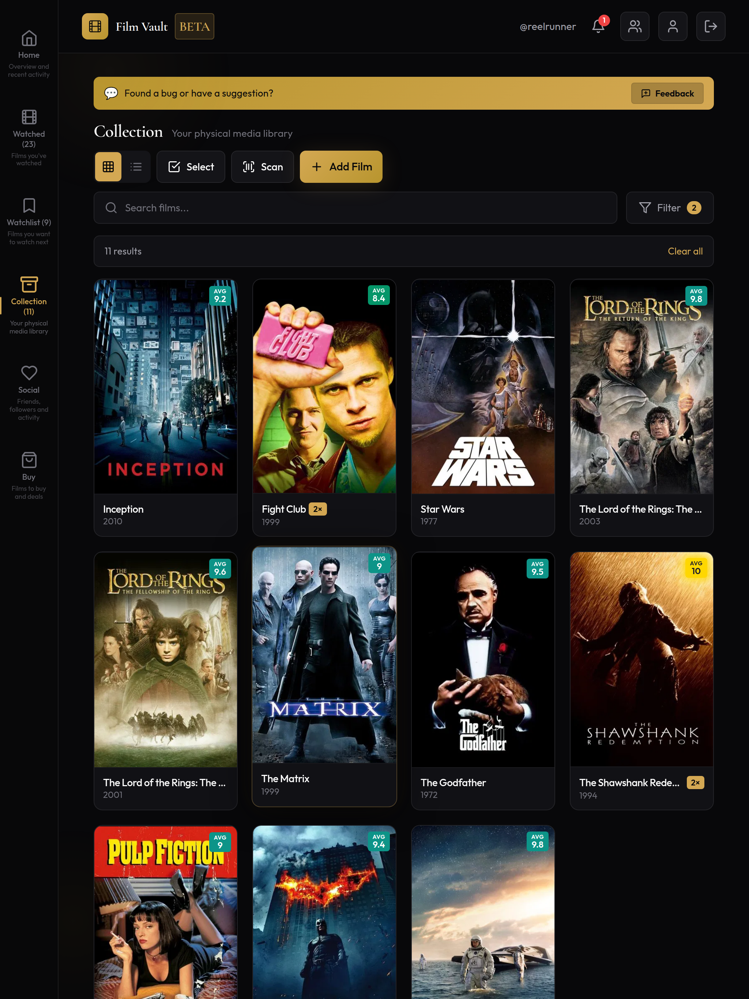Click the AVG 9.5 badge on The Godfather
The height and width of the screenshot is (999, 749).
click(x=538, y=569)
